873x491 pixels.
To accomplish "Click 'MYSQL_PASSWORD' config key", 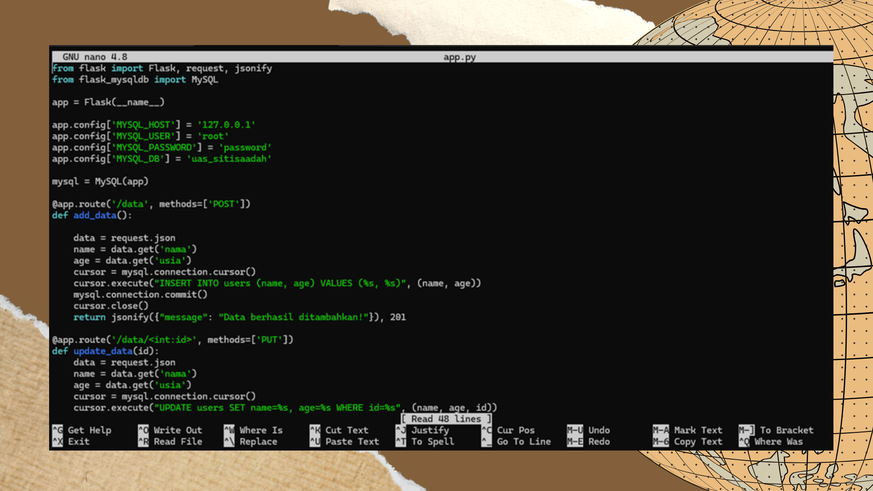I will [x=154, y=147].
